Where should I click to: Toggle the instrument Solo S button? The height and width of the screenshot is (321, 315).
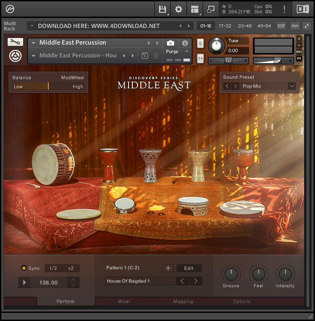[200, 44]
